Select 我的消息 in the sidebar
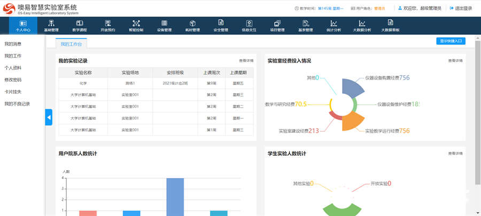The height and width of the screenshot is (216, 481). [13, 44]
